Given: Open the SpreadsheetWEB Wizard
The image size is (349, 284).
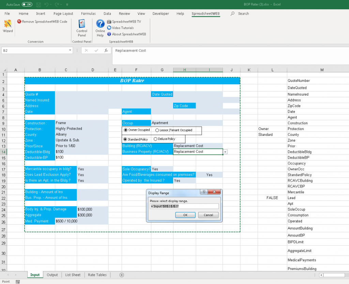Looking at the screenshot, I should click(8, 26).
